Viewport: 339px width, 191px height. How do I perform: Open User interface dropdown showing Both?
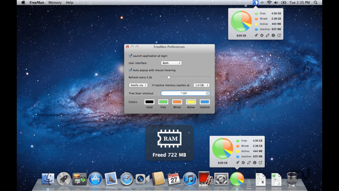(171, 63)
